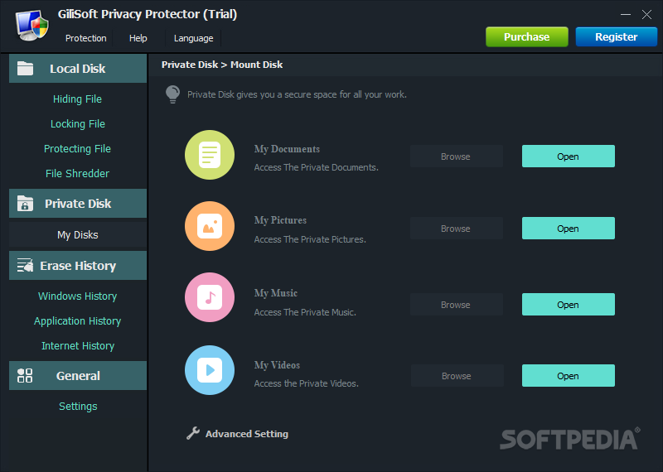Open the Protection menu
Viewport: 663px width, 472px height.
click(x=86, y=38)
